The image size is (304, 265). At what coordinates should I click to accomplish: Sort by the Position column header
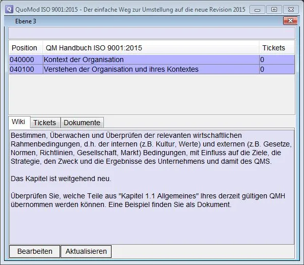(25, 48)
